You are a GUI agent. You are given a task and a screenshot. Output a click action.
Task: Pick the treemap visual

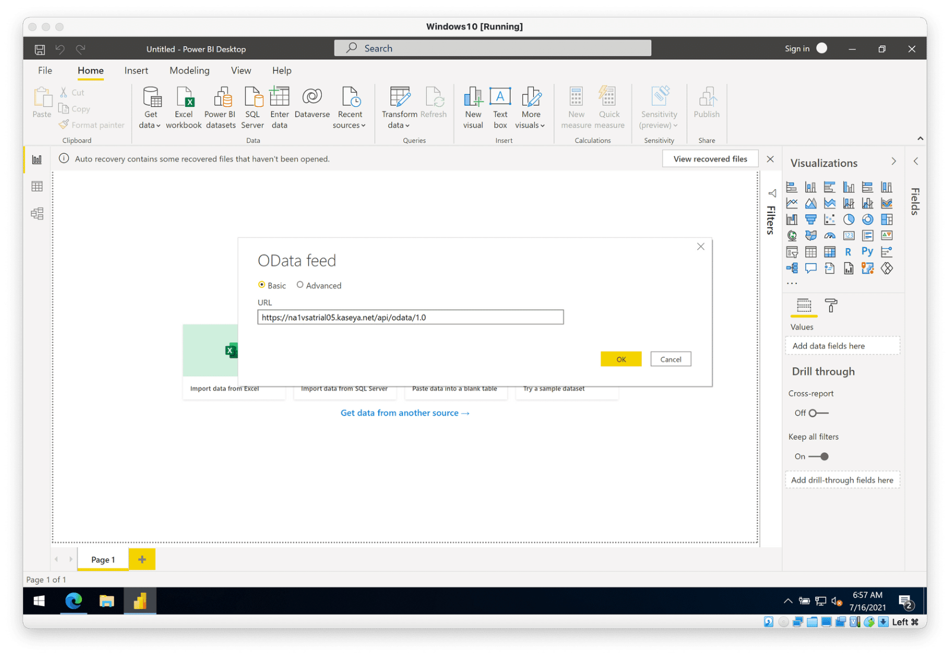tap(886, 220)
